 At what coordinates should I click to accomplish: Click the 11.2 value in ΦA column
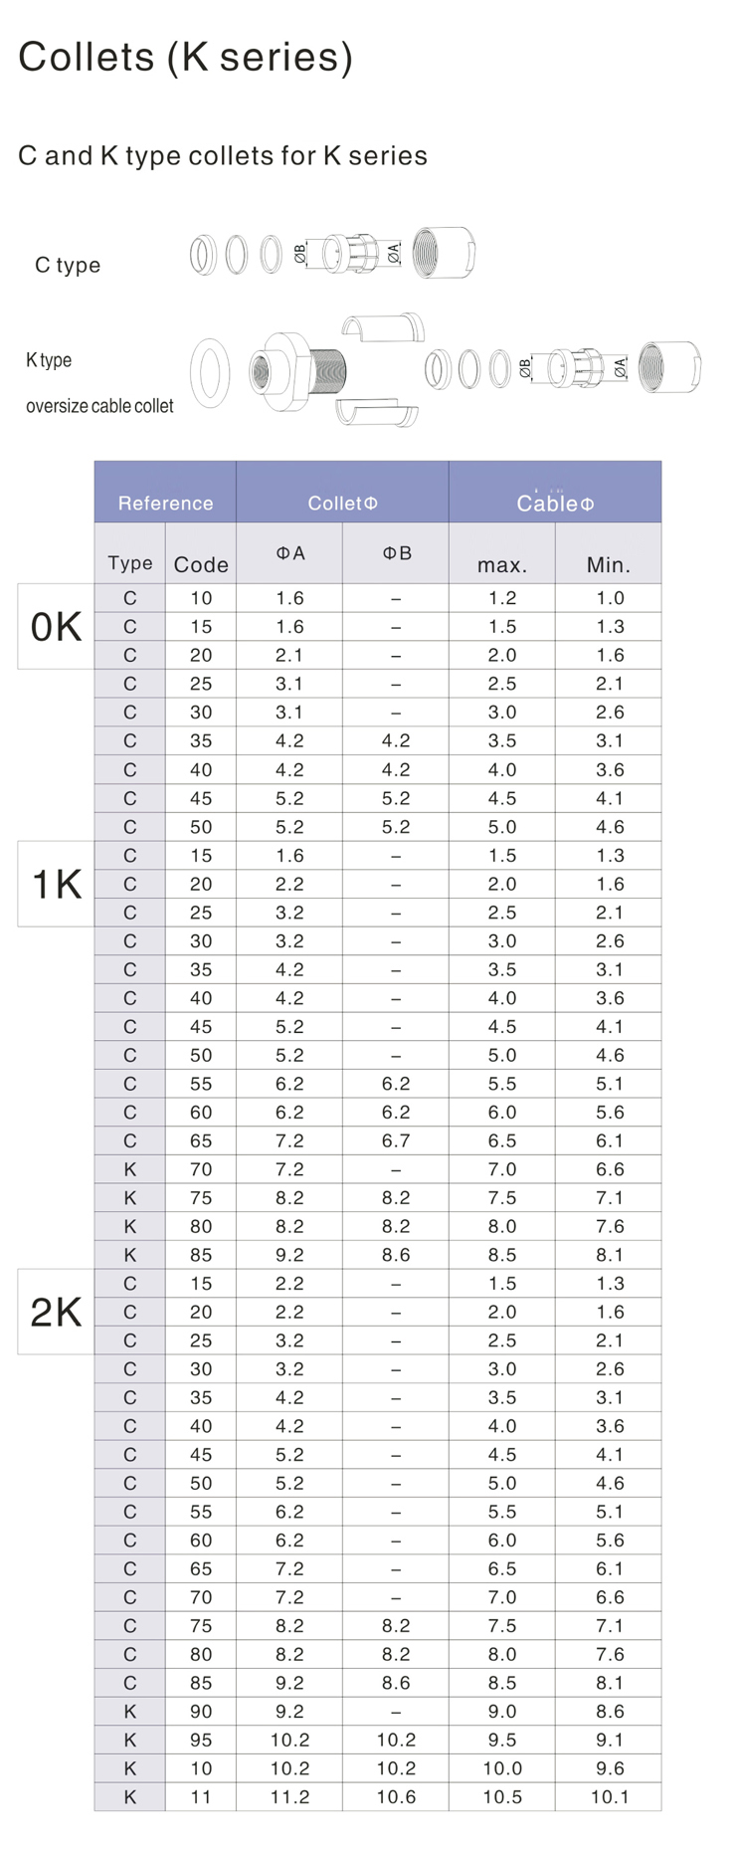tap(289, 1796)
